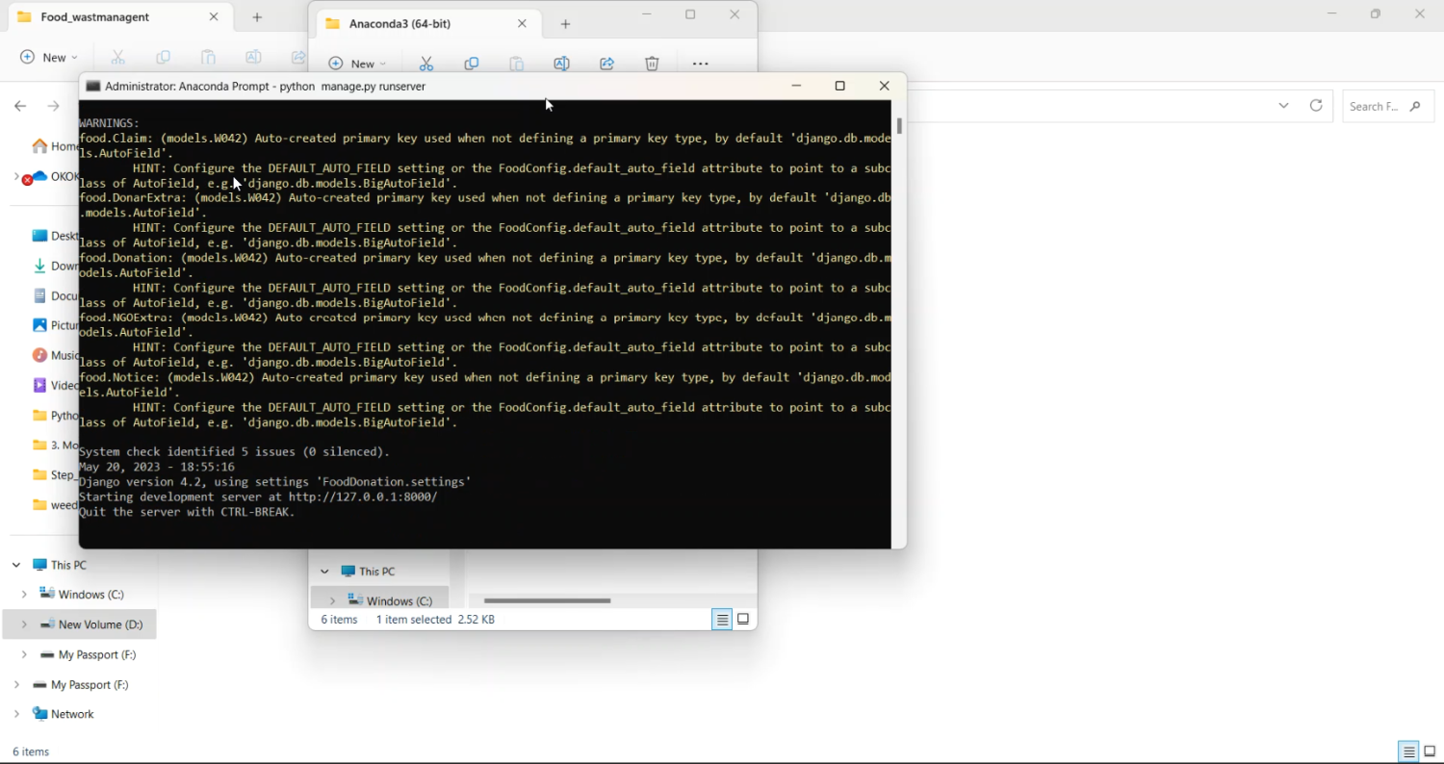Expand the Network tree node
This screenshot has width=1444, height=764.
coord(16,714)
